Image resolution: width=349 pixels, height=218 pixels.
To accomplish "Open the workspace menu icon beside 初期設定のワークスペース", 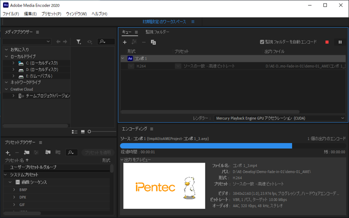I will 193,22.
